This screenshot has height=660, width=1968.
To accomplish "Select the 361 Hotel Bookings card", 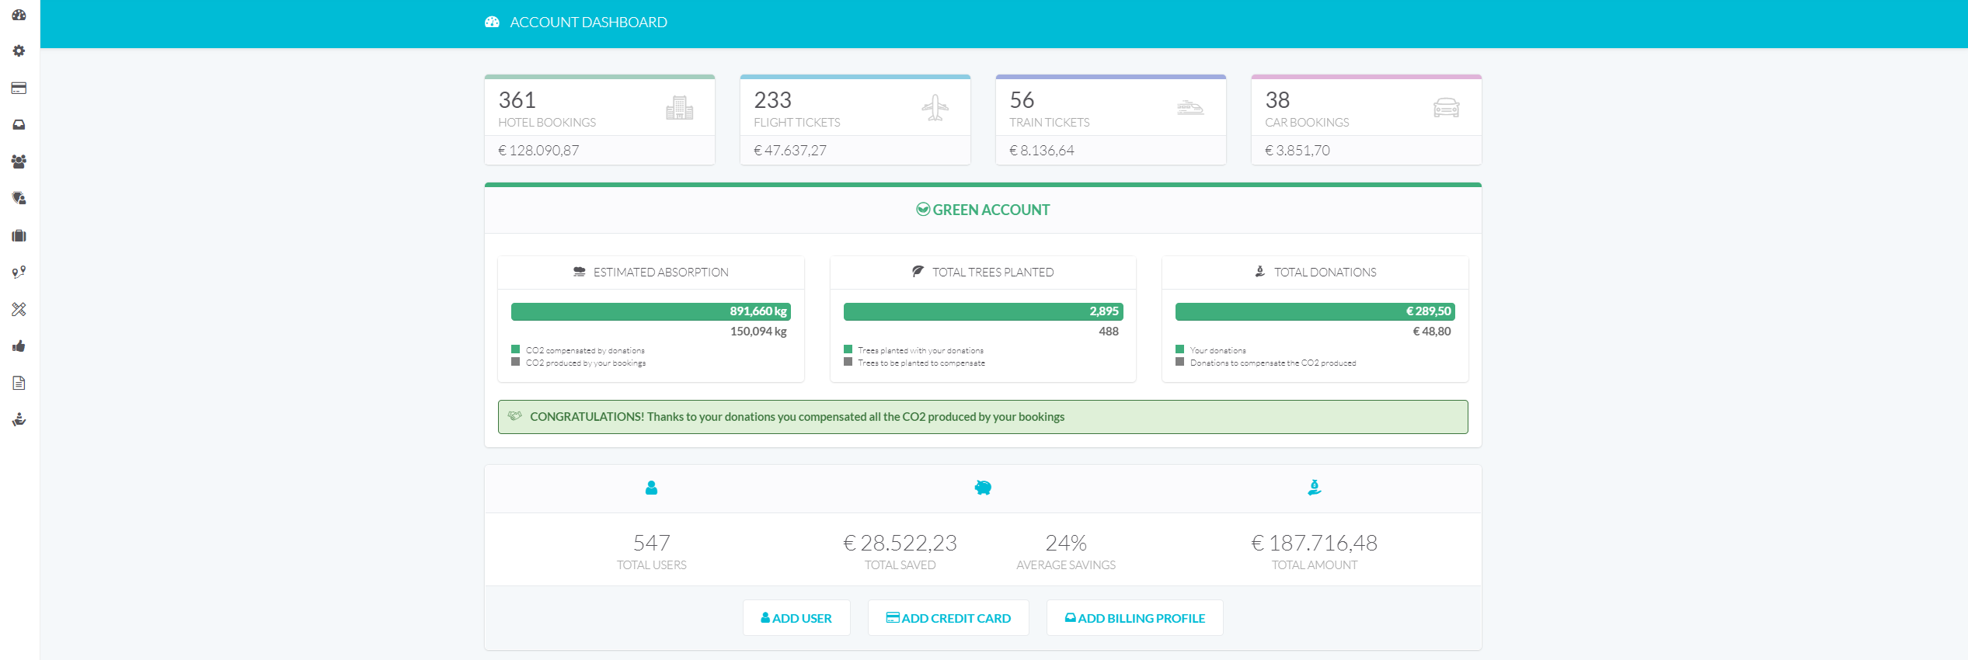I will (x=600, y=120).
